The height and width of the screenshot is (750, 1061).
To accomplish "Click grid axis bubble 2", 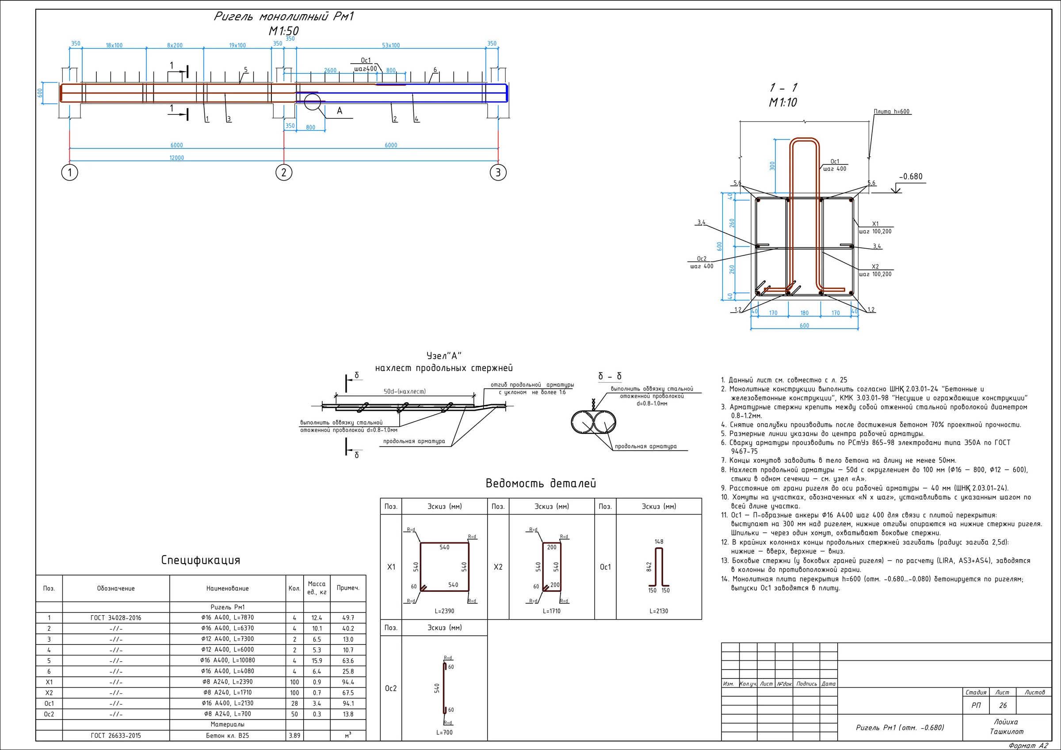I will click(x=284, y=172).
